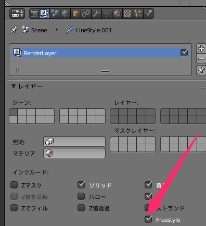The width and height of the screenshot is (206, 226).
Task: Open the Constraints properties tab
Action: click(86, 14)
